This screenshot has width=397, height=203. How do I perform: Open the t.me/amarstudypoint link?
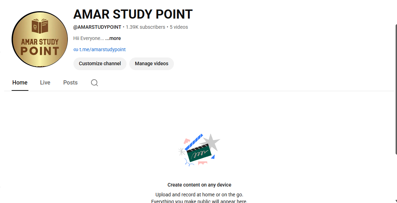pyautogui.click(x=103, y=49)
